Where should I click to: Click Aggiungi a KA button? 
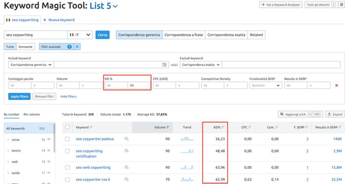tap(300, 114)
